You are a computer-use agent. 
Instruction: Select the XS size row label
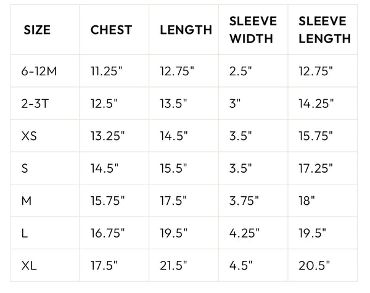30,135
